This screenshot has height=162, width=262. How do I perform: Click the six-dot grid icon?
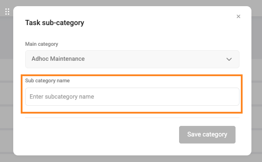click(7, 11)
